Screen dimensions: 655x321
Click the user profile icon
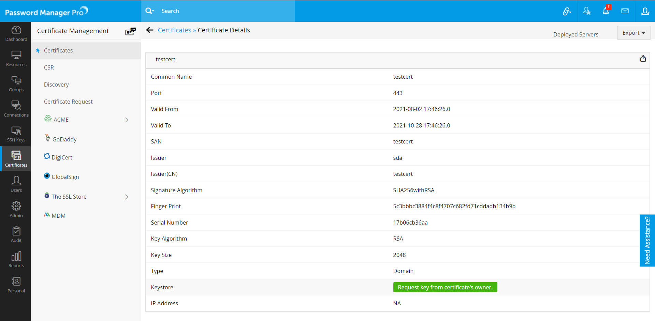click(645, 11)
